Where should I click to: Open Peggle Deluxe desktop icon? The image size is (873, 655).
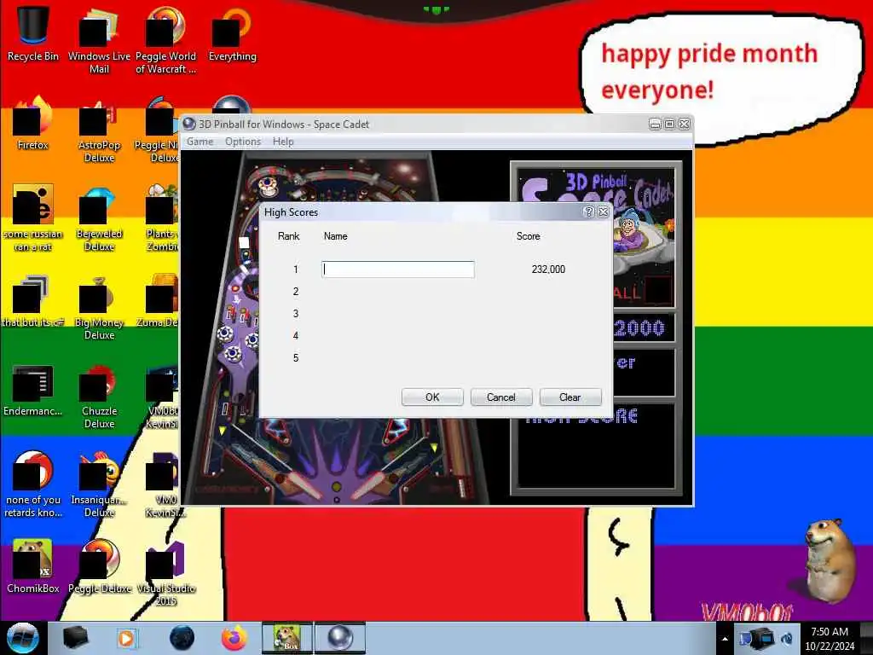pyautogui.click(x=99, y=566)
